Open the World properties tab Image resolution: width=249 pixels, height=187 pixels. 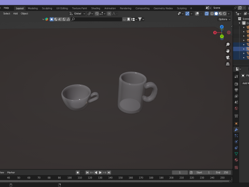click(x=236, y=109)
